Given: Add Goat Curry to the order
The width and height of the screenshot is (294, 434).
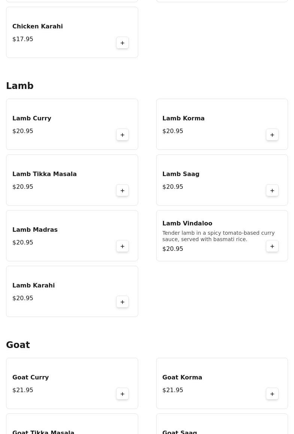Looking at the screenshot, I should (122, 394).
